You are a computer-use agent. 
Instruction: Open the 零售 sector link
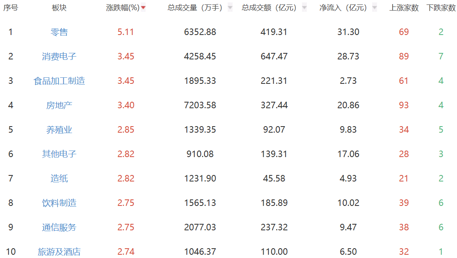click(59, 32)
